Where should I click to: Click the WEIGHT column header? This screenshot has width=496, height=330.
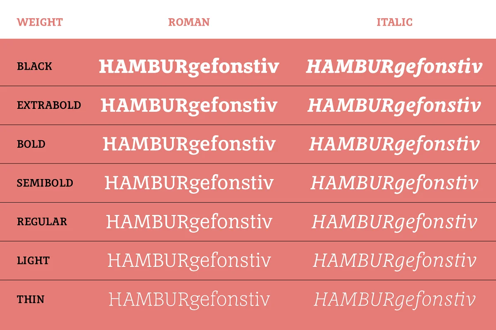[x=40, y=22]
